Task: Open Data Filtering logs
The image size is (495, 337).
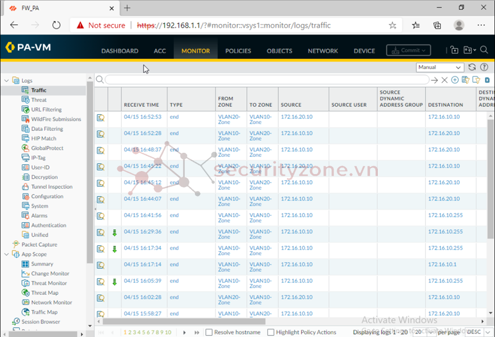Action: click(47, 129)
